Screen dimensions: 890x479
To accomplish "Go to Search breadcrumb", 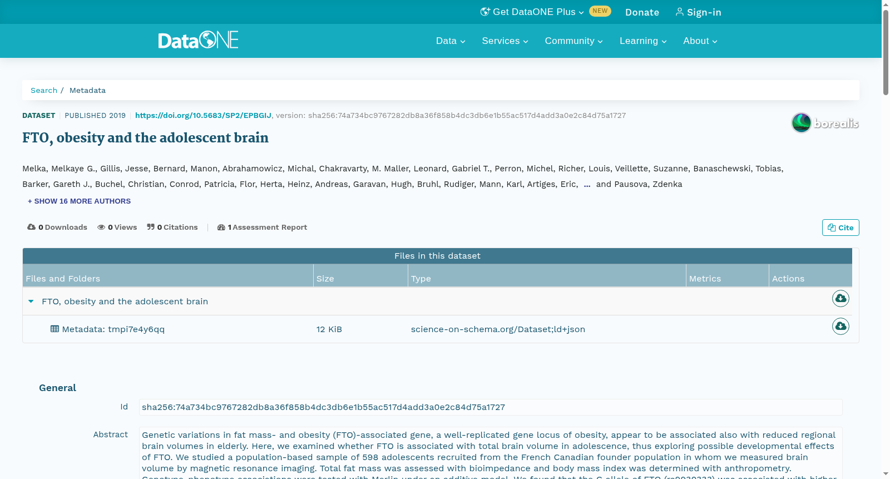I will pos(44,90).
